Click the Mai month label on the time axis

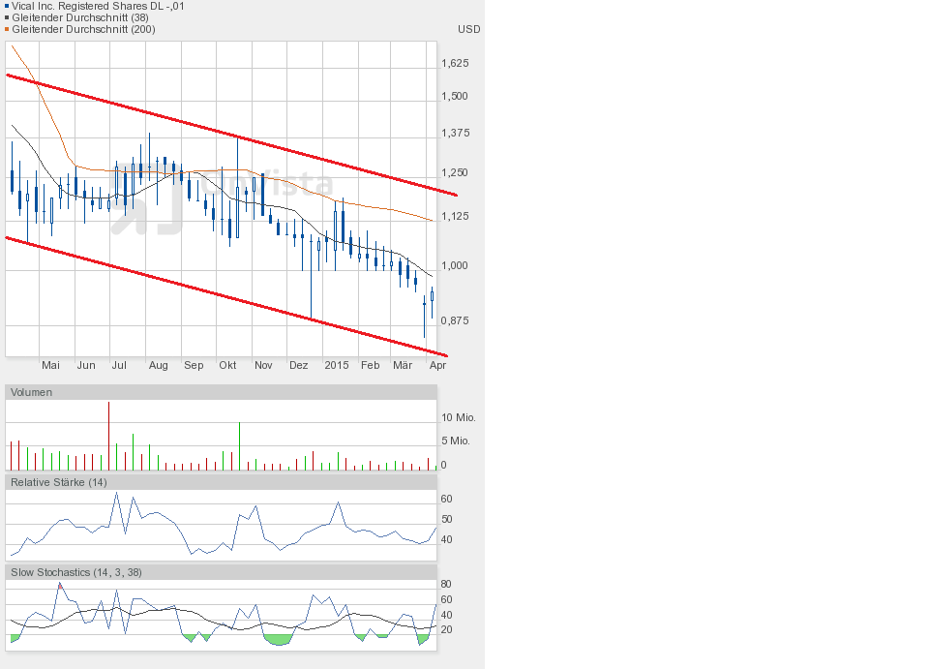coord(51,365)
